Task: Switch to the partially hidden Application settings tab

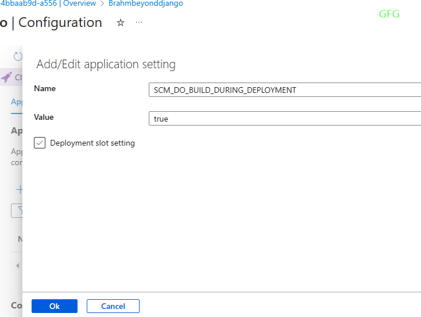Action: 17,102
